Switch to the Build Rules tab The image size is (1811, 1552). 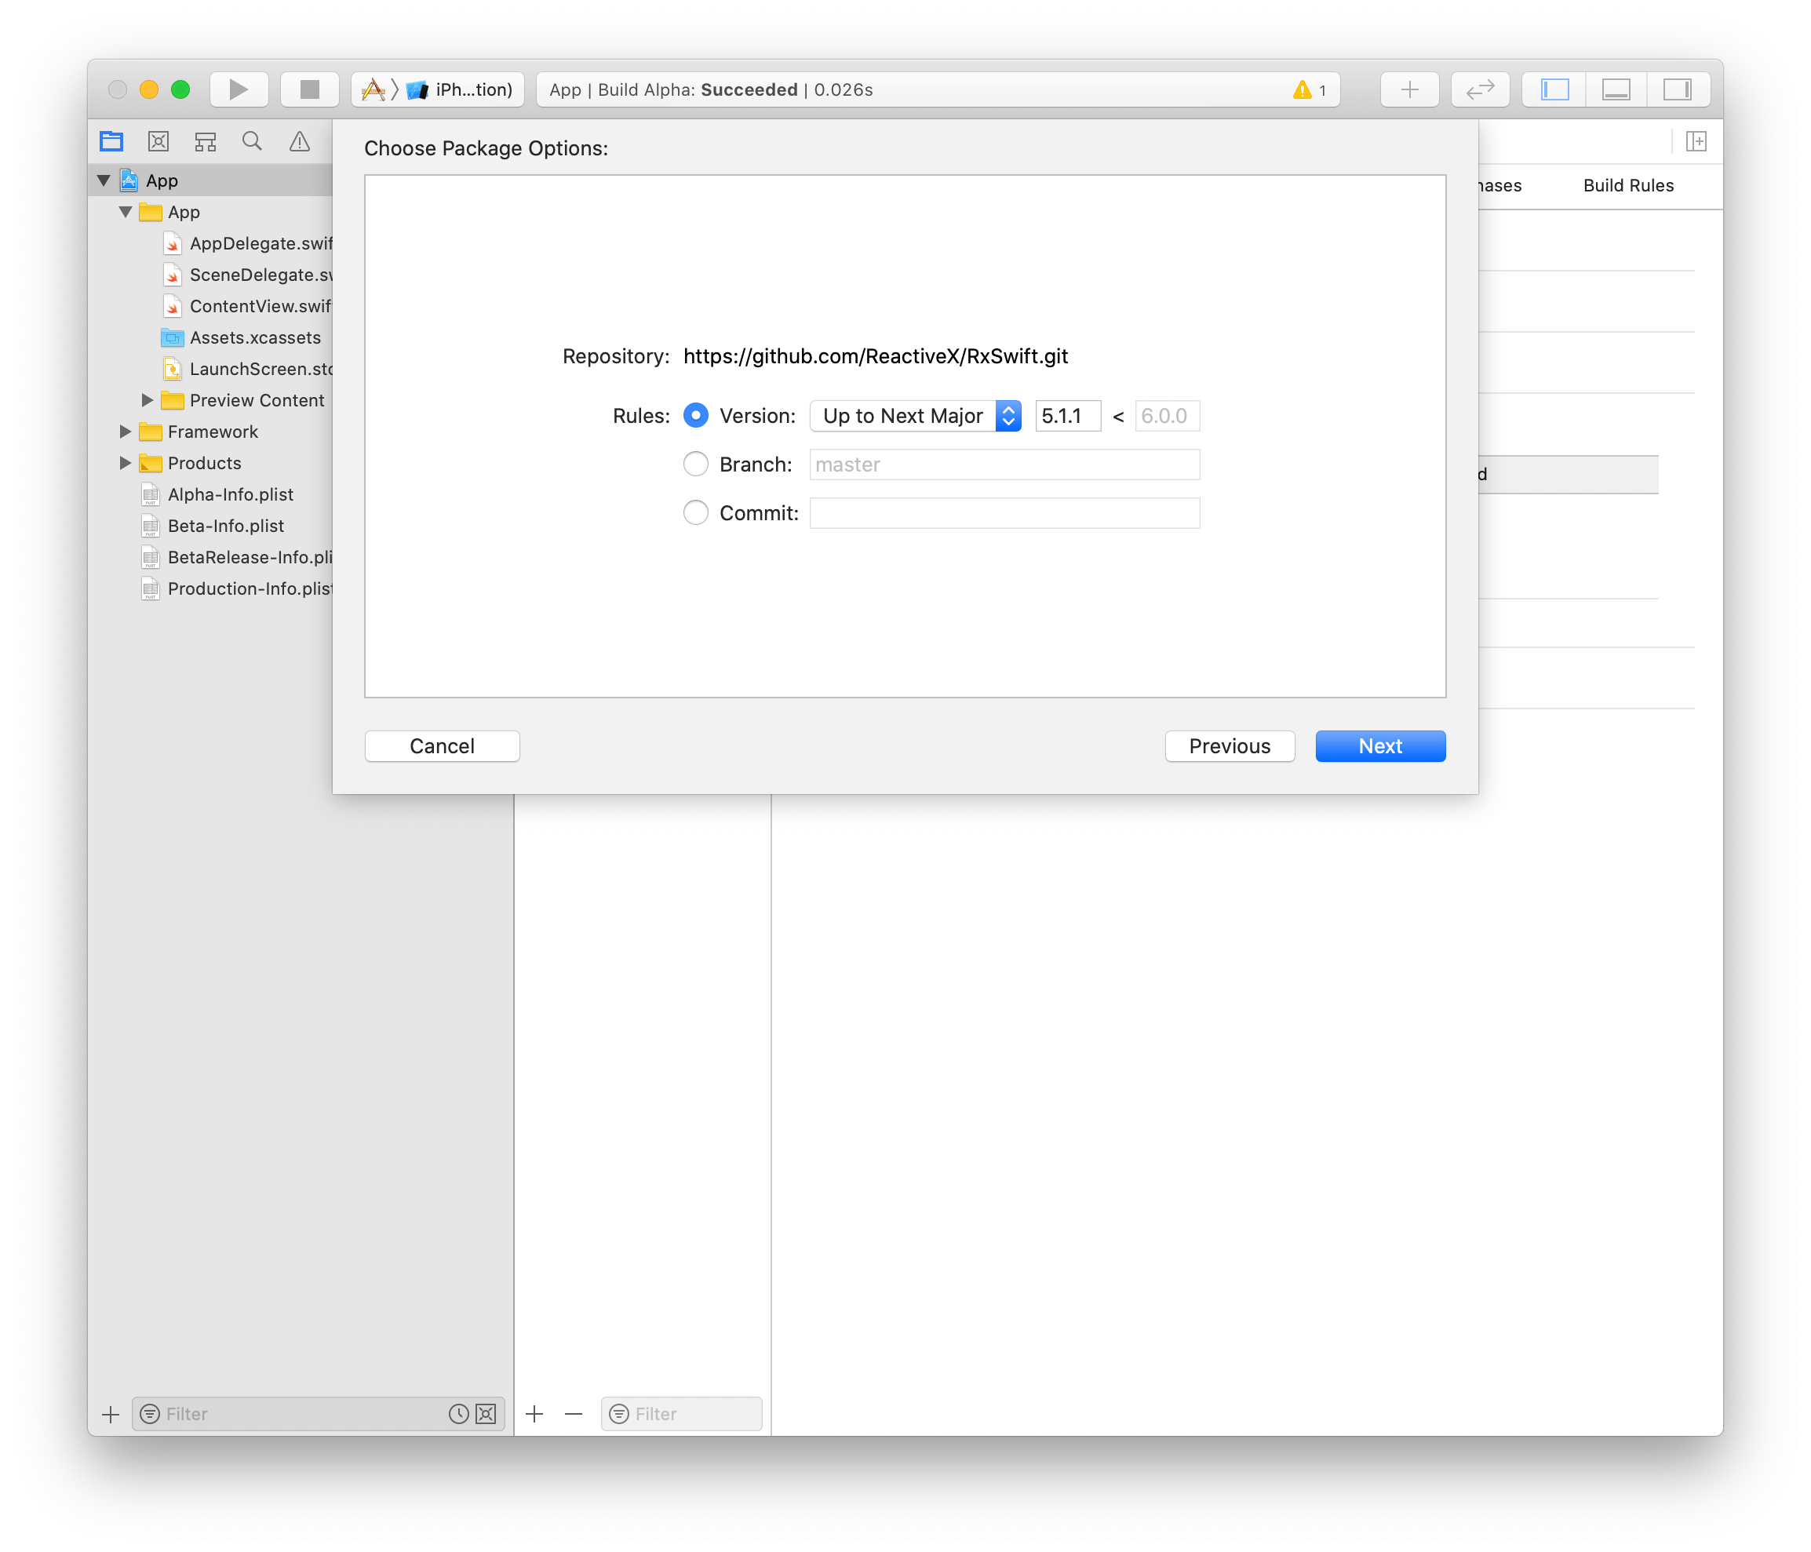click(x=1628, y=185)
